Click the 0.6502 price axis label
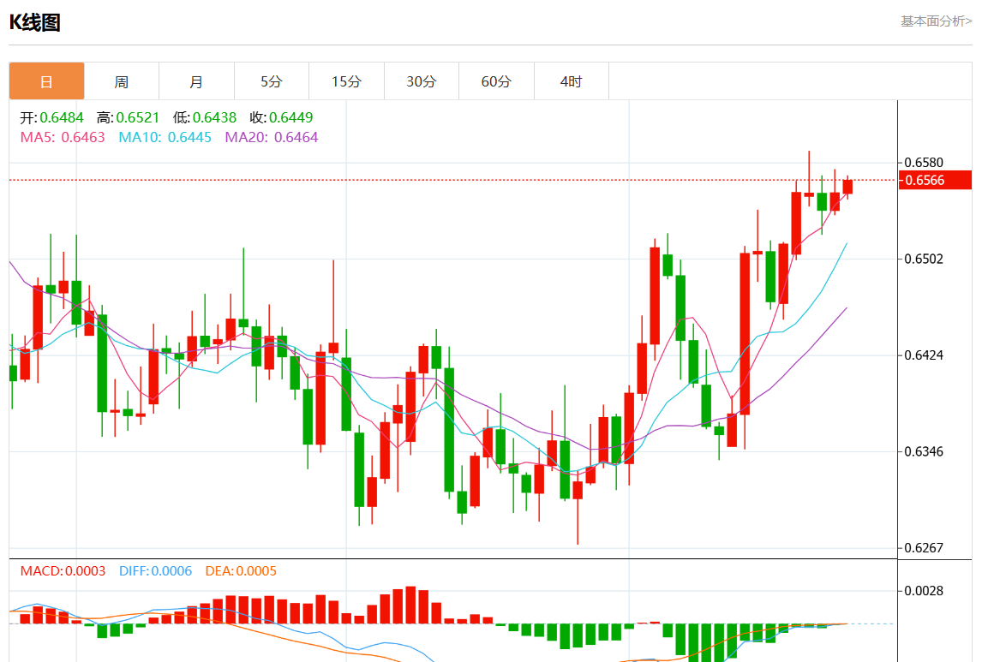Viewport: 994px width, 662px height. click(924, 259)
